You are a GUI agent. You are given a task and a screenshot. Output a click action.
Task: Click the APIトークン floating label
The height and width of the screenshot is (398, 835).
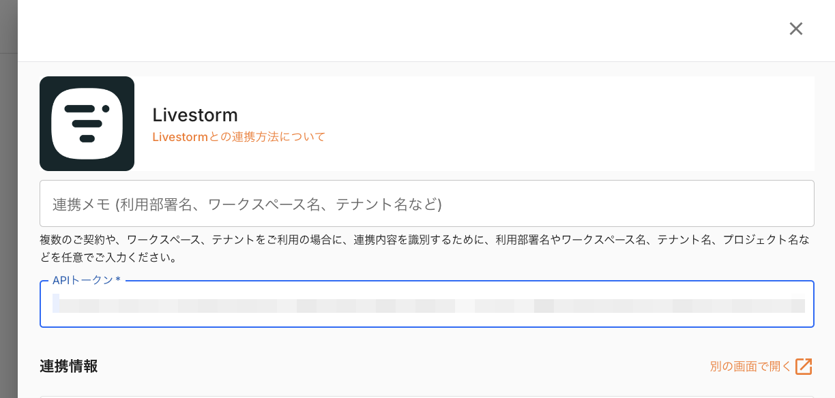(x=82, y=281)
